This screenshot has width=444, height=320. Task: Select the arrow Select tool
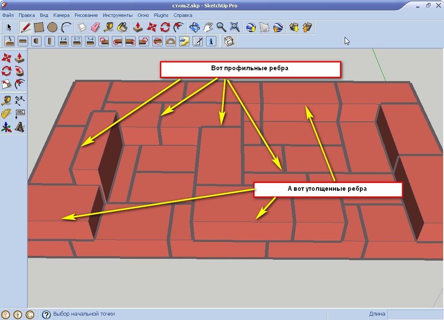[9, 27]
